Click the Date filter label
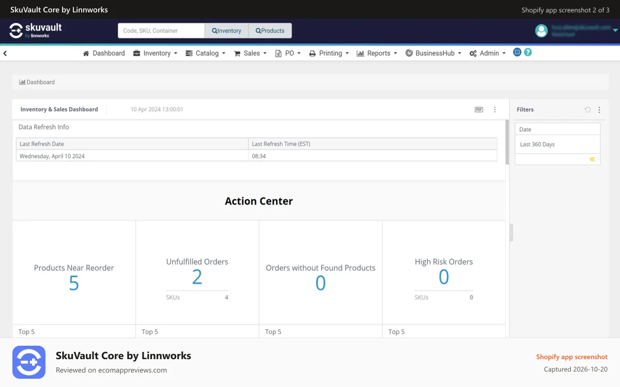This screenshot has height=387, width=620. click(525, 130)
